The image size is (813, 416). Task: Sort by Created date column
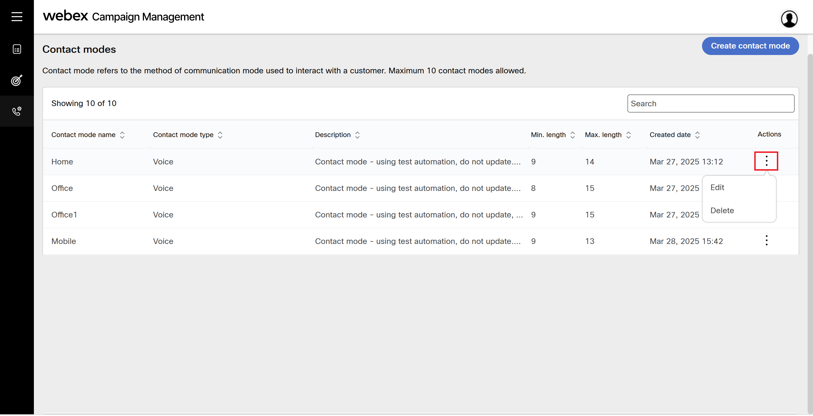[697, 135]
